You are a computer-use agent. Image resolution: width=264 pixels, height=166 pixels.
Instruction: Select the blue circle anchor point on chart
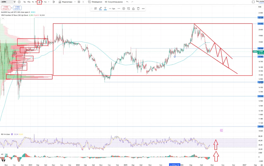(175, 57)
